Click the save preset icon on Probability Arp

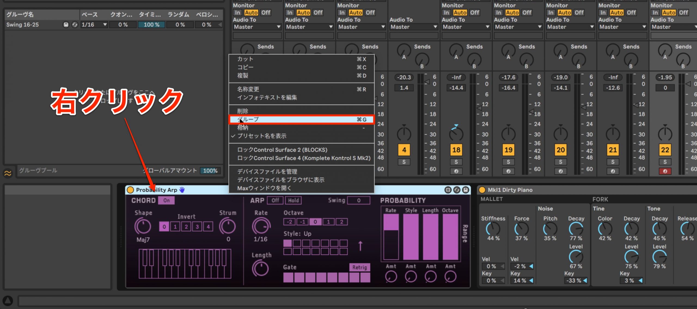[466, 190]
